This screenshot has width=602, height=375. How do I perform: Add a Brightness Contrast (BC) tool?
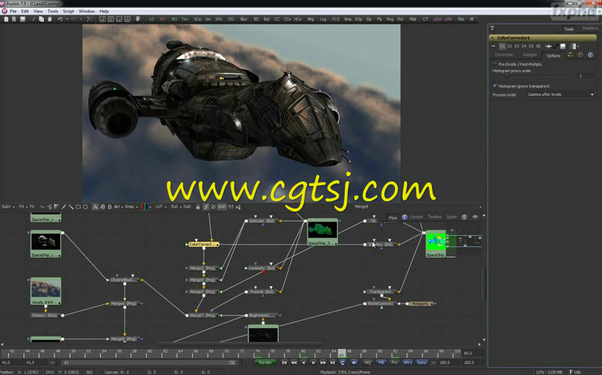[256, 20]
